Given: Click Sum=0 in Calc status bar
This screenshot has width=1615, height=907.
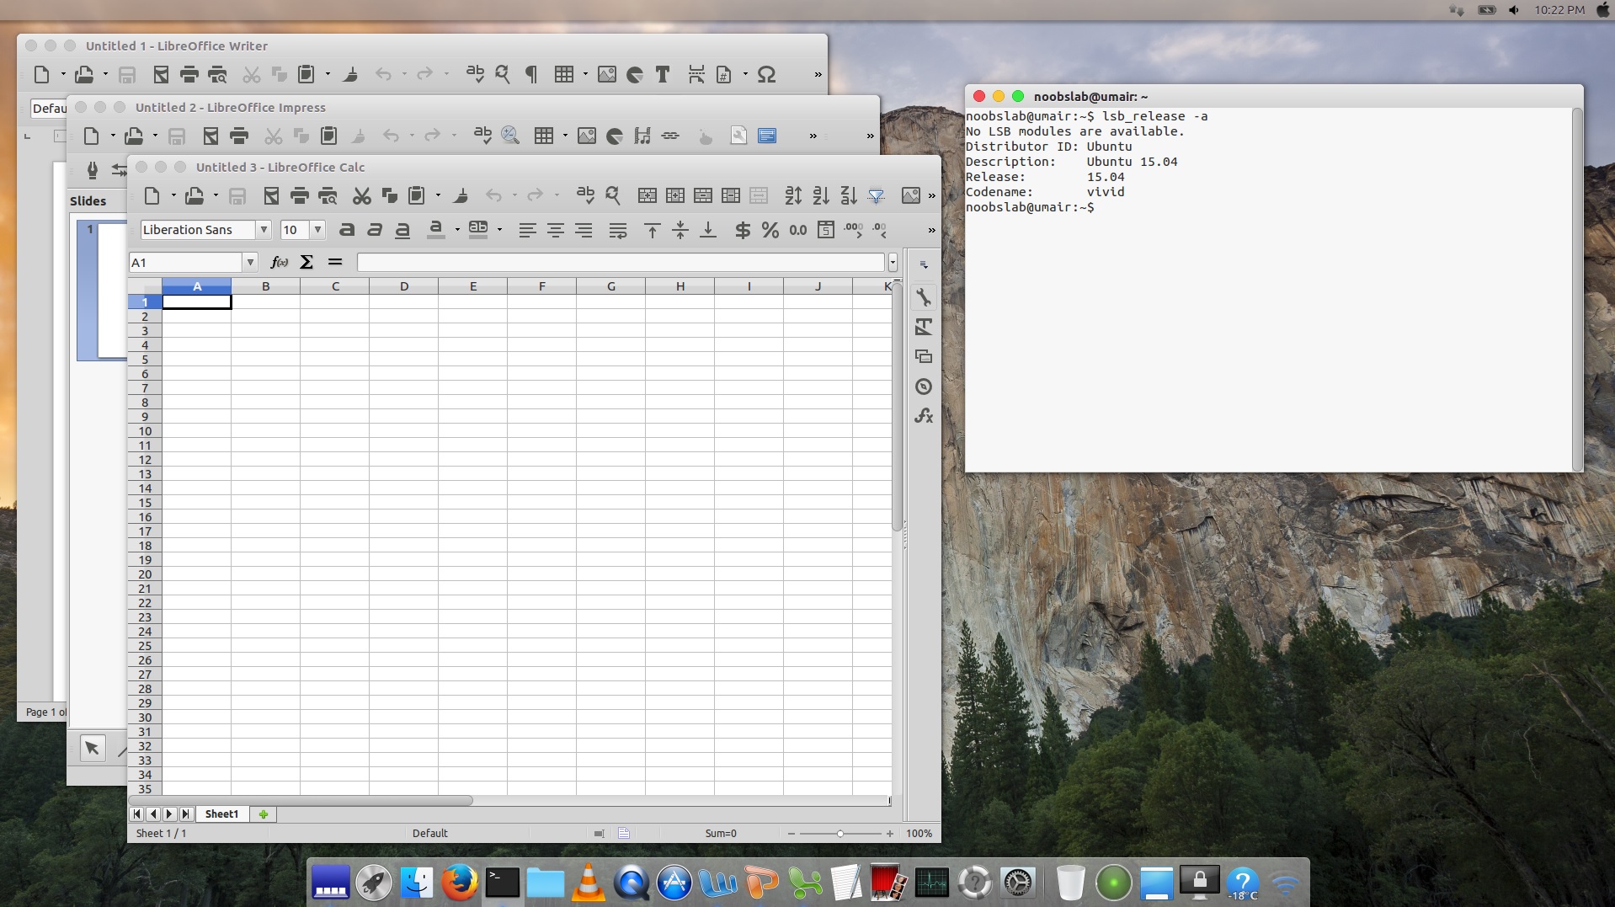Looking at the screenshot, I should point(721,834).
